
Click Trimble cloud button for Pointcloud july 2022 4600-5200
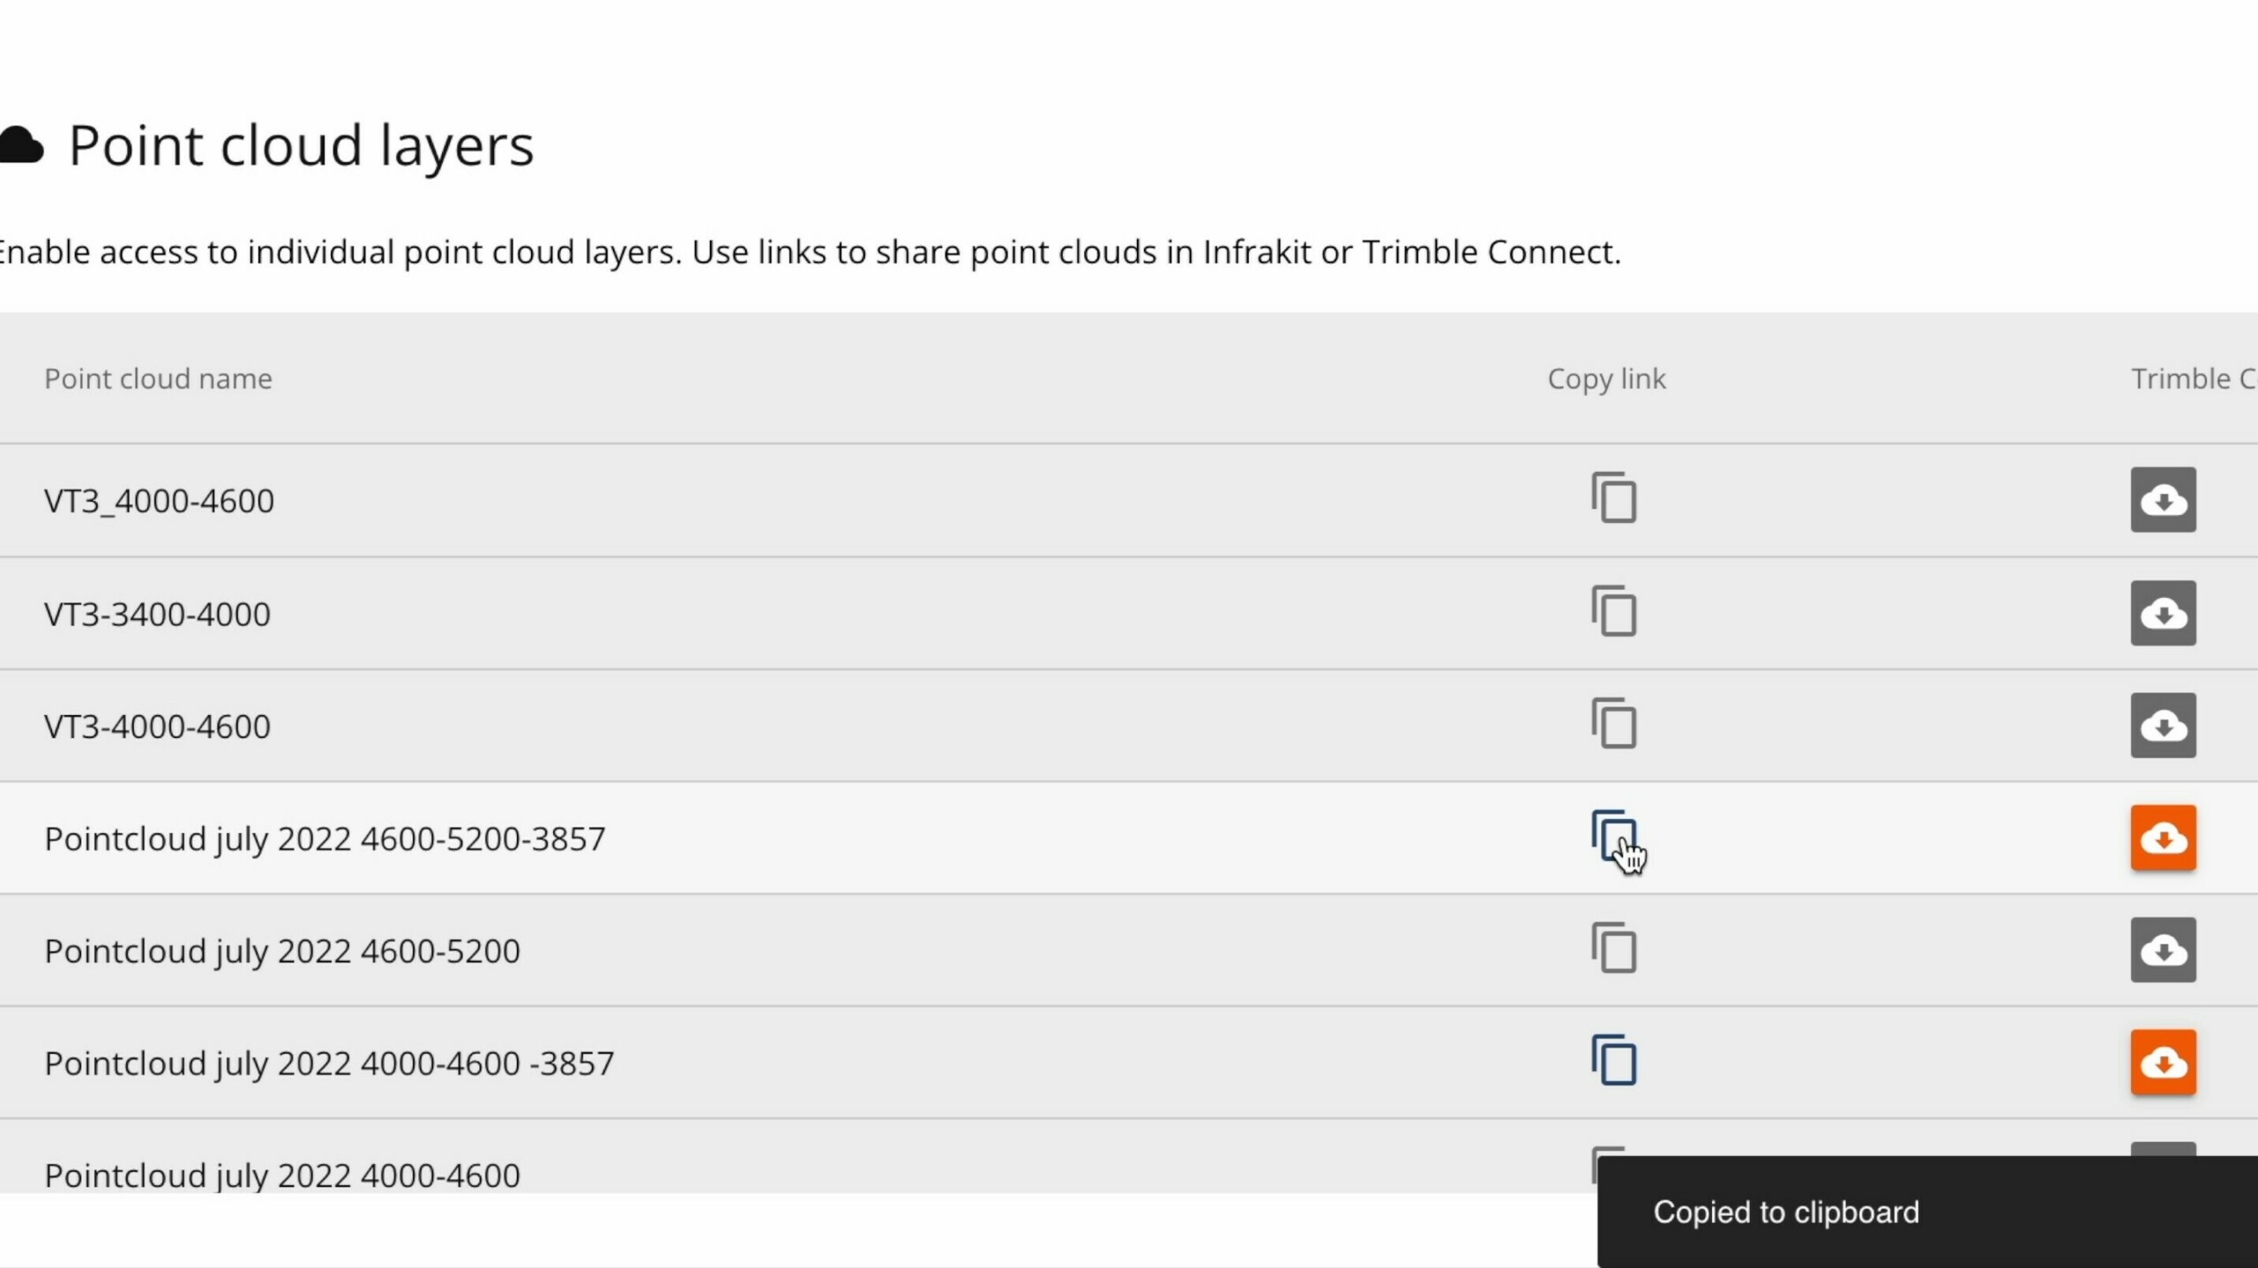tap(2163, 950)
